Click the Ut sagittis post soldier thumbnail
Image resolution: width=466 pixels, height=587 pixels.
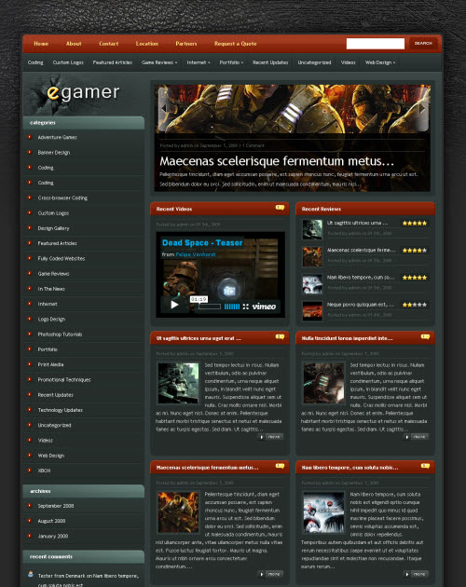(178, 383)
